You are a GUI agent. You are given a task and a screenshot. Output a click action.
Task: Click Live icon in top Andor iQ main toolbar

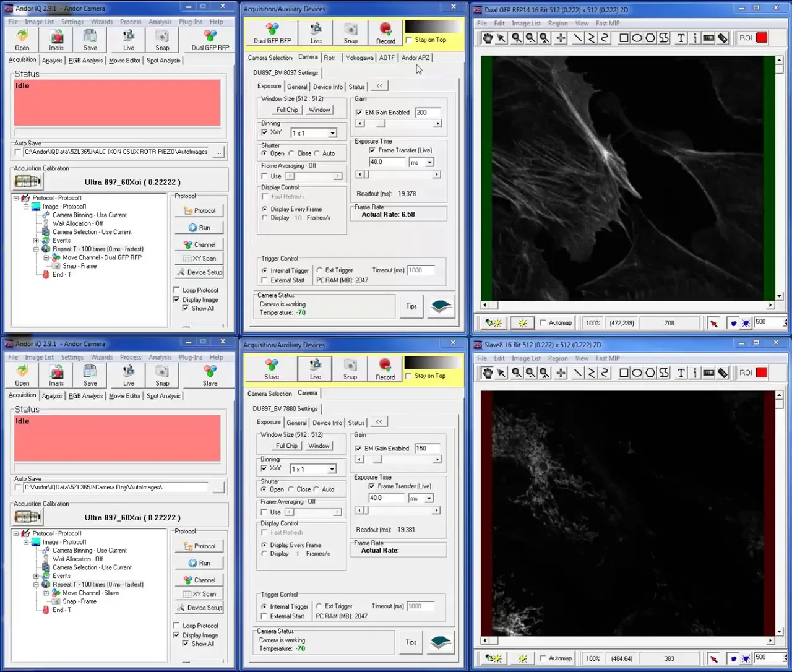click(129, 40)
